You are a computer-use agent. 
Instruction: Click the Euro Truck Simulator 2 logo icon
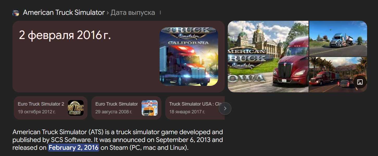click(x=76, y=108)
